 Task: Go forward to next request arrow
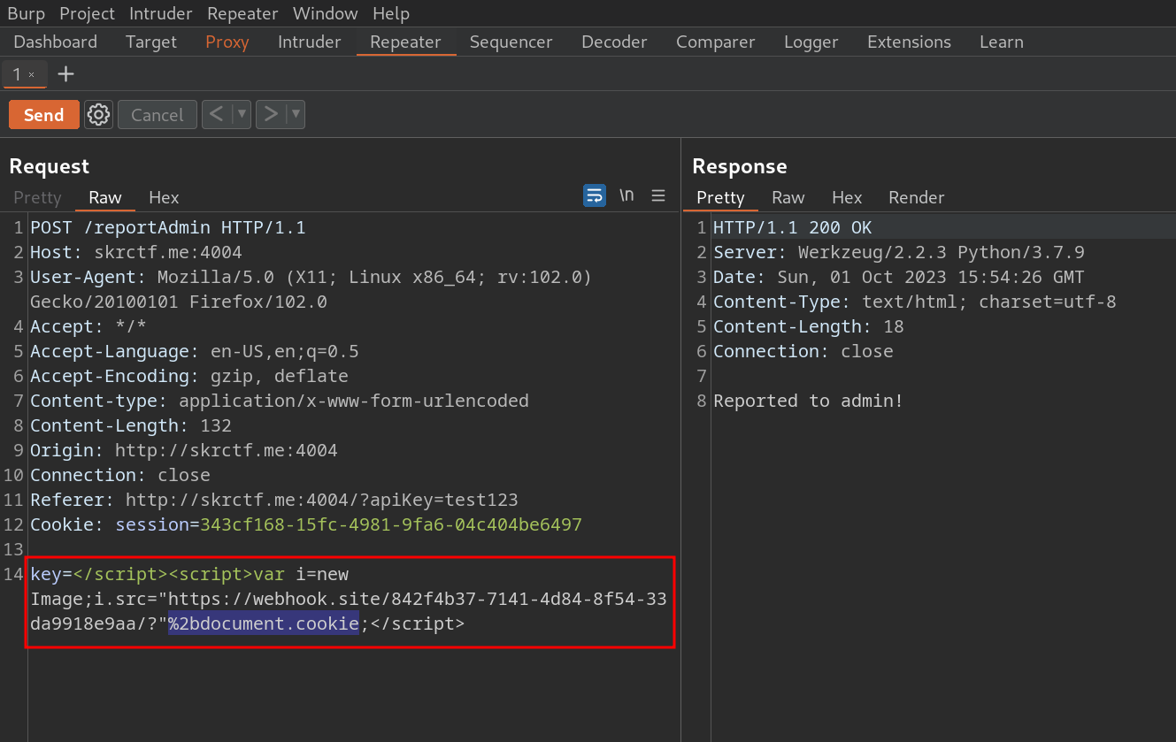[x=271, y=114]
